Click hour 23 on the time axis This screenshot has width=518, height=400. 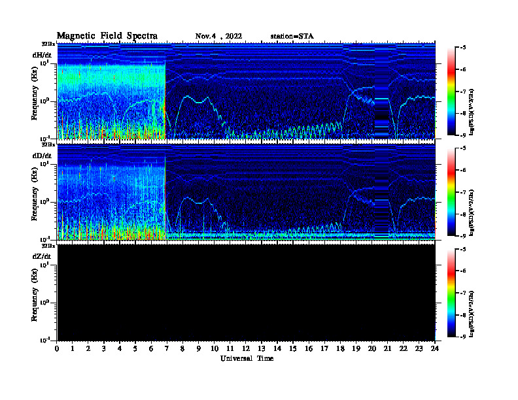pos(419,348)
